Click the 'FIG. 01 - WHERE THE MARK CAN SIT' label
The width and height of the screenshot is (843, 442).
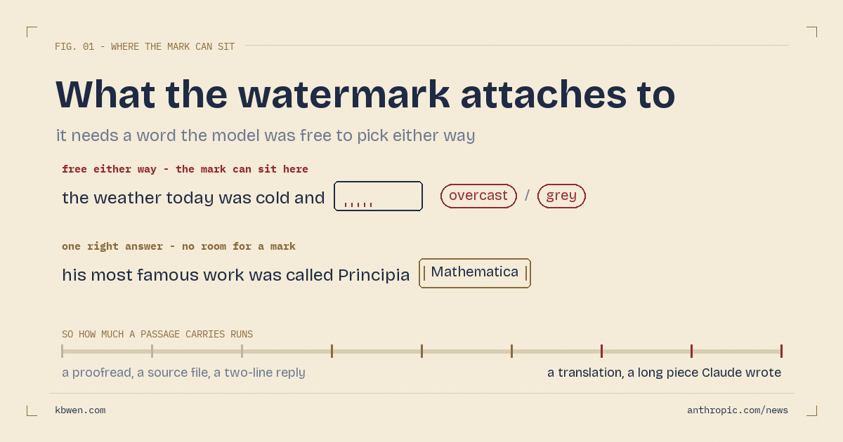point(145,47)
